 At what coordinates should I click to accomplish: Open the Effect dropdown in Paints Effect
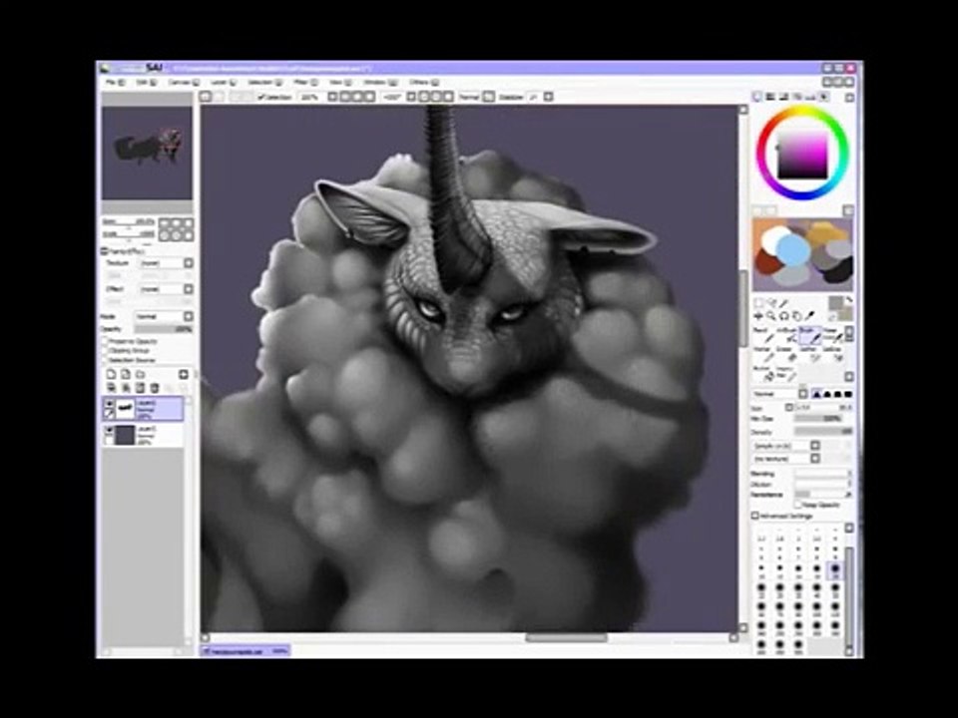click(189, 289)
